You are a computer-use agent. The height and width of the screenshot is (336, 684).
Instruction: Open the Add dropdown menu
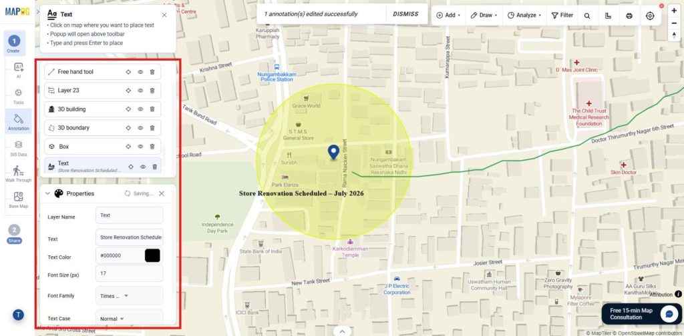[448, 15]
